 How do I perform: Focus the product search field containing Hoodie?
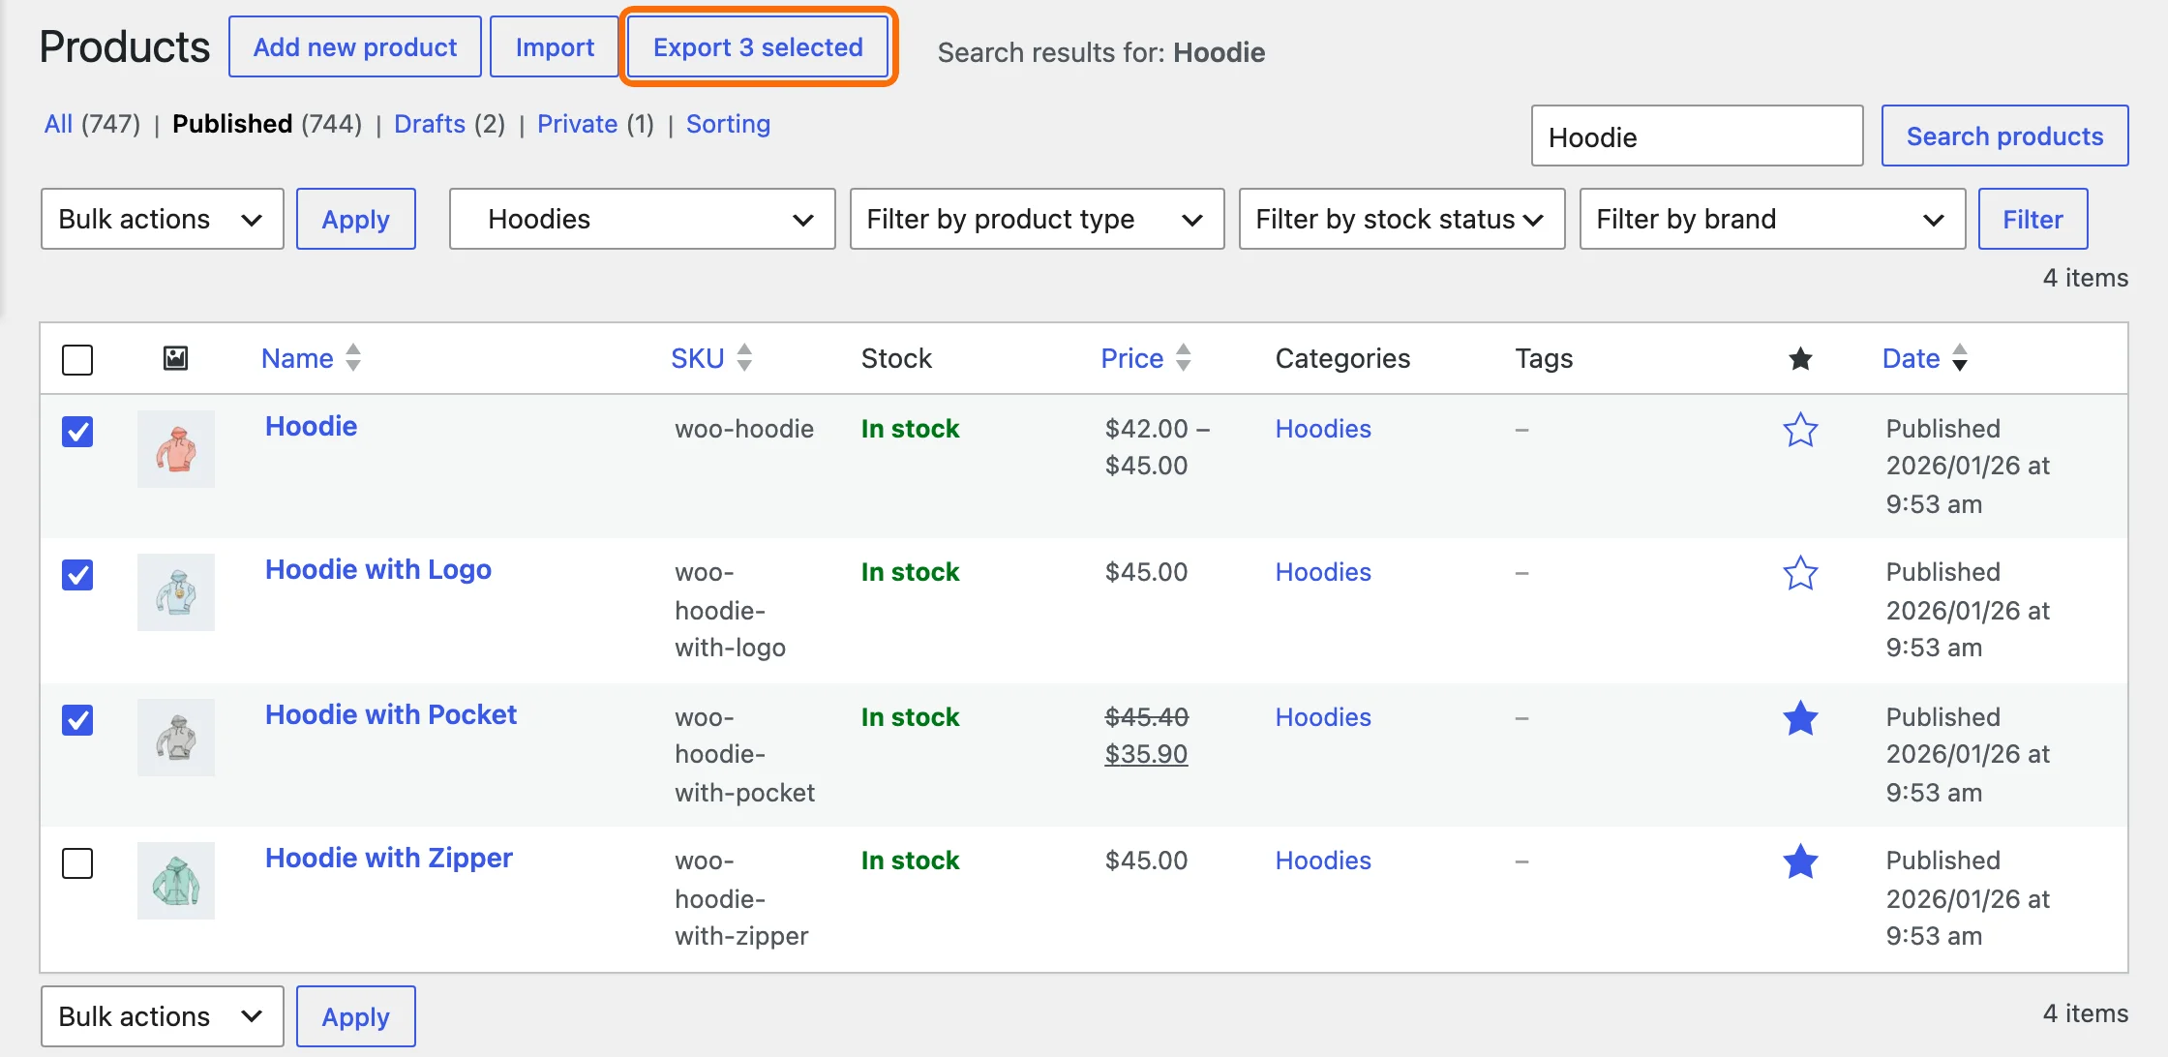(1697, 136)
